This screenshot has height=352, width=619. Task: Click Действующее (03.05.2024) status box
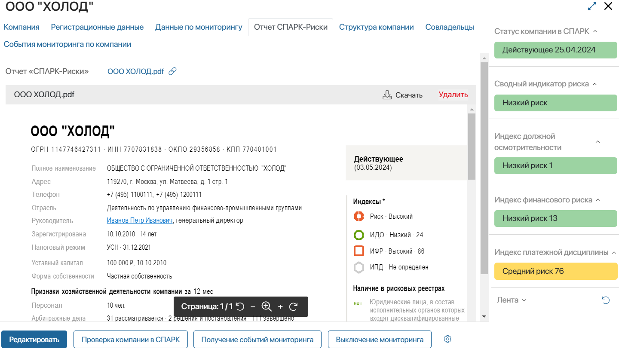click(x=406, y=163)
